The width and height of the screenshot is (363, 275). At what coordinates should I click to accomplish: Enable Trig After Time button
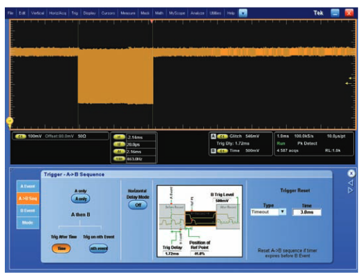click(61, 249)
